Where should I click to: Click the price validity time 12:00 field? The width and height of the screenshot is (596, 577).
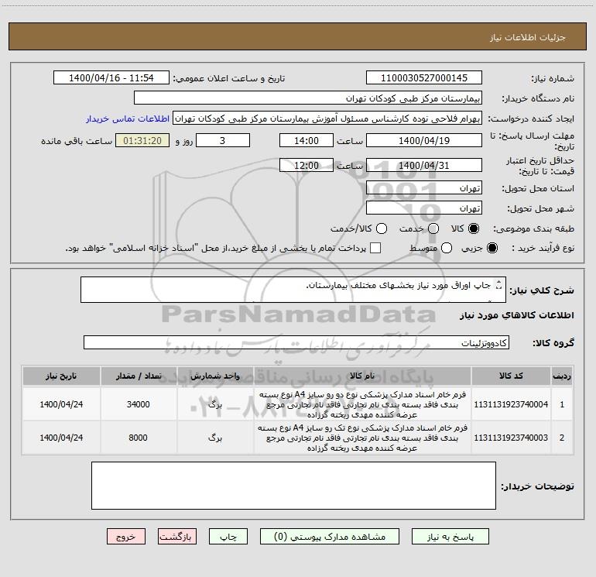307,165
